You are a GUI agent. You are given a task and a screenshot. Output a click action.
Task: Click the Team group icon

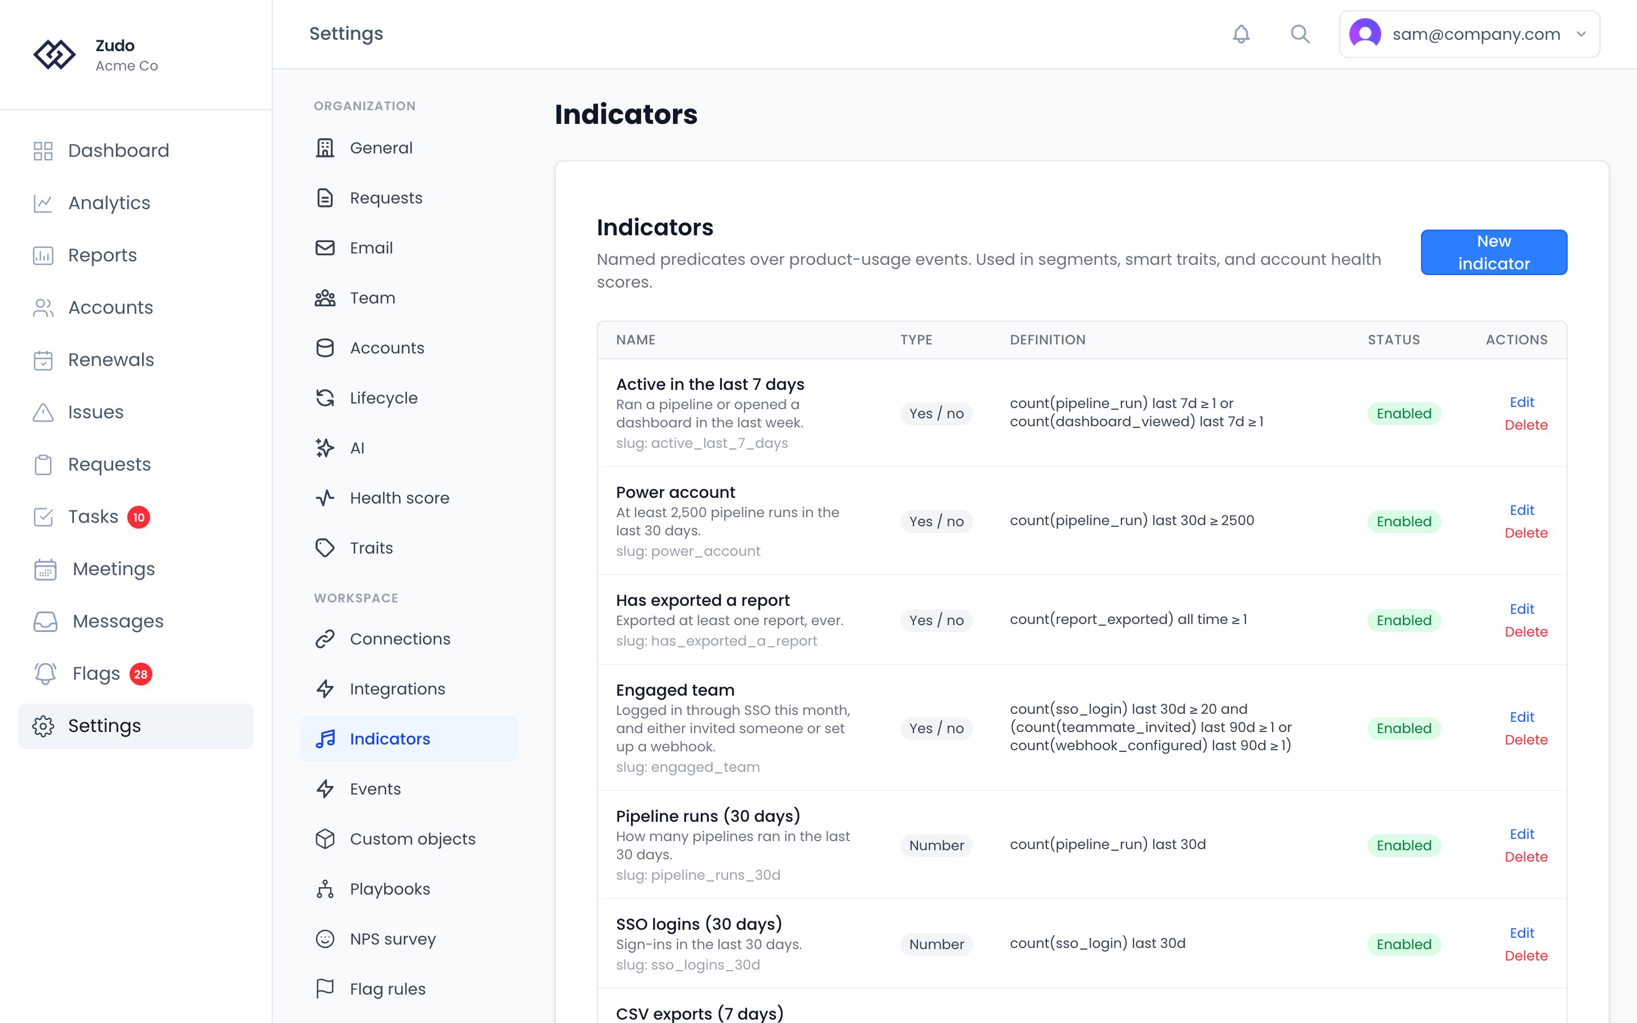(325, 298)
